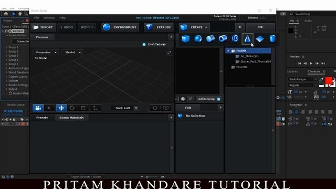This screenshot has height=189, width=336.
Task: Select the scale tool in preview toolbar
Action: tap(83, 108)
